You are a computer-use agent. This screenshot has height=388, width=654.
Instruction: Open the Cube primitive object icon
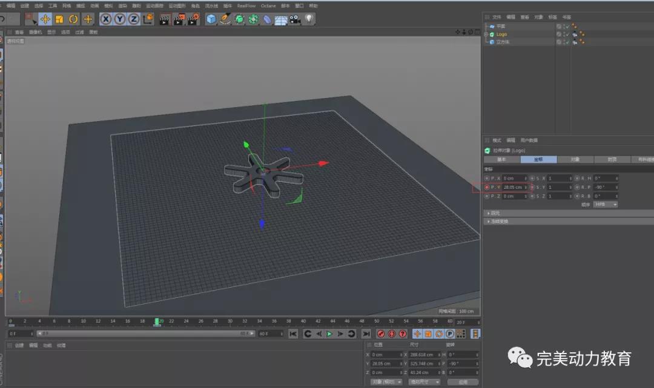click(211, 19)
